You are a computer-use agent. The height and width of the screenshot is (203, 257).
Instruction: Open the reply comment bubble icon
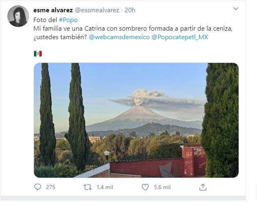click(38, 187)
